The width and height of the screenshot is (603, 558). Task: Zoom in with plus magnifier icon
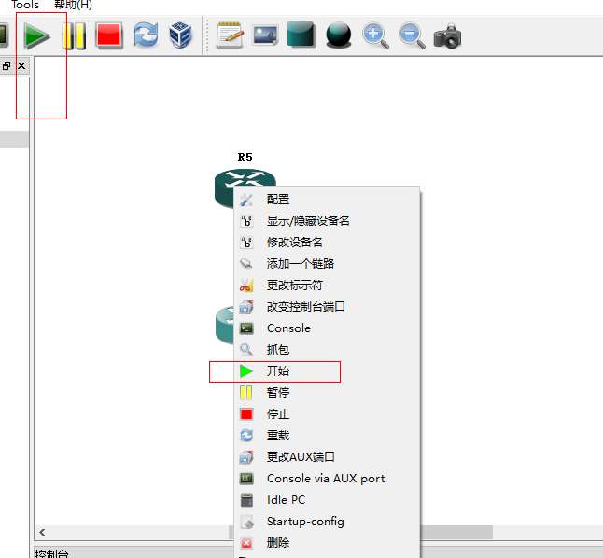(375, 35)
